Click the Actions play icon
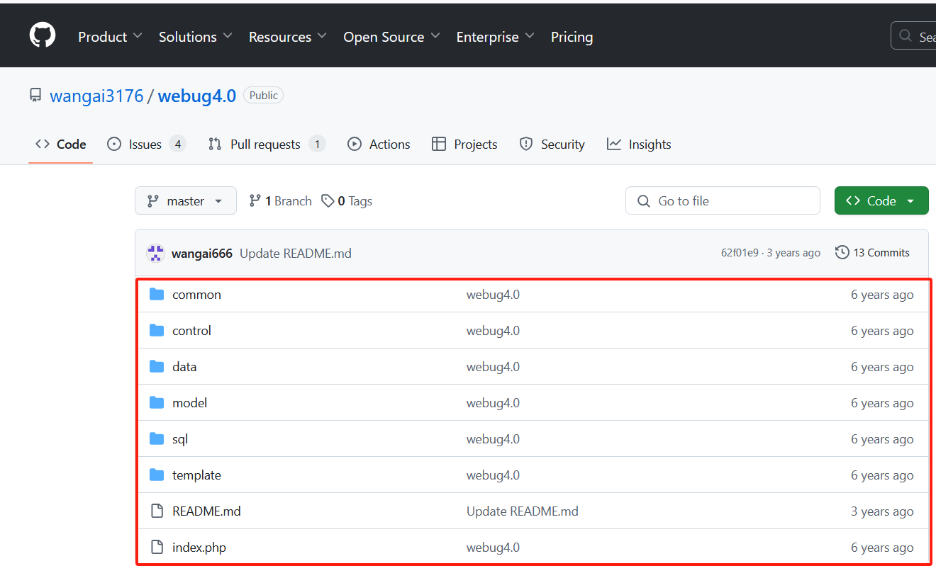936x578 pixels. 355,144
